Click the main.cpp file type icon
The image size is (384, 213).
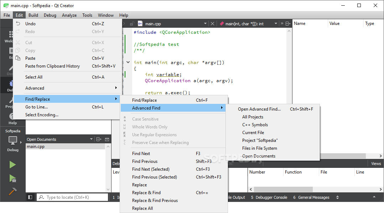(x=140, y=23)
